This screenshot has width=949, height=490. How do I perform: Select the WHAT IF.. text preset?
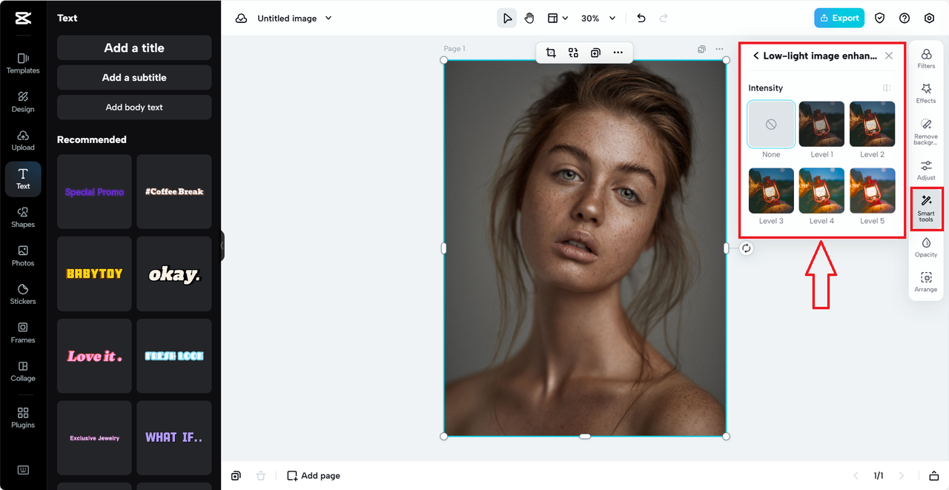click(174, 438)
